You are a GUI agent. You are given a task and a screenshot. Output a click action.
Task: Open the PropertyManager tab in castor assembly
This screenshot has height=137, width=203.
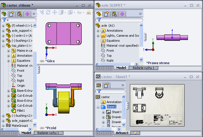(x=12, y=14)
